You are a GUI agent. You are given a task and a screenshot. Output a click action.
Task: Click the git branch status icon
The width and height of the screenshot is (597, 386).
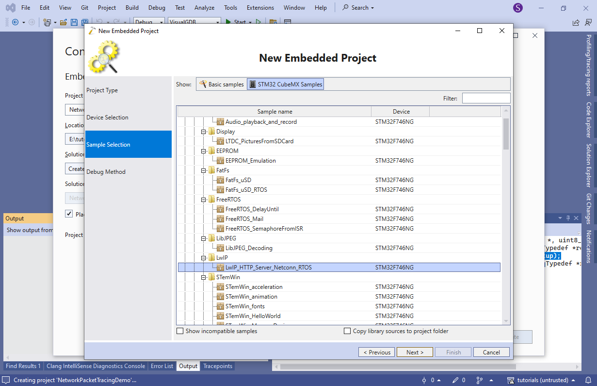click(480, 380)
